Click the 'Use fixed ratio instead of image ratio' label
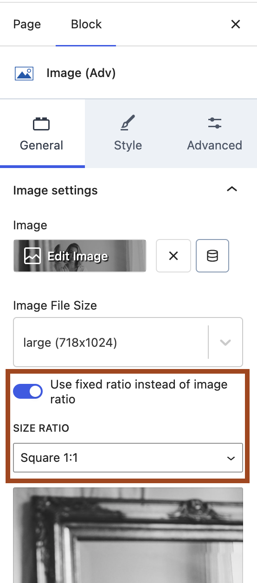 [139, 391]
